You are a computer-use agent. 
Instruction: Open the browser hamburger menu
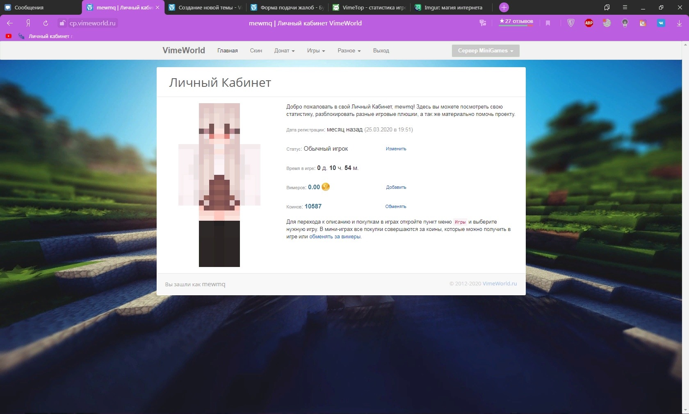pyautogui.click(x=625, y=7)
